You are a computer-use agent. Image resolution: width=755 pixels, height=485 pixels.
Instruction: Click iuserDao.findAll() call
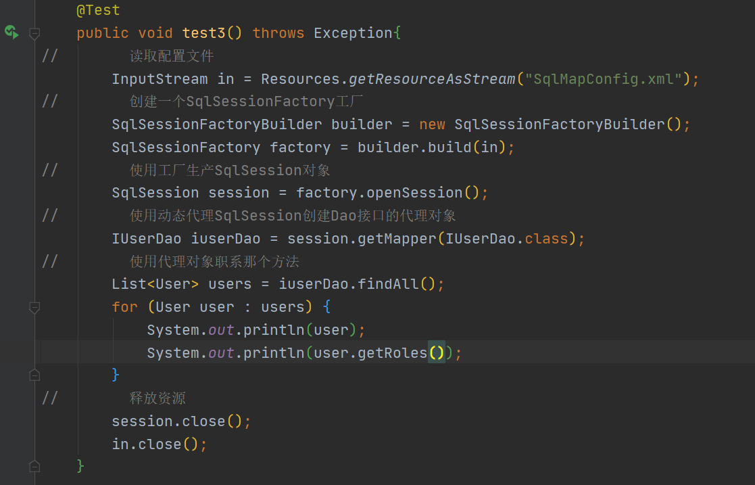[357, 284]
